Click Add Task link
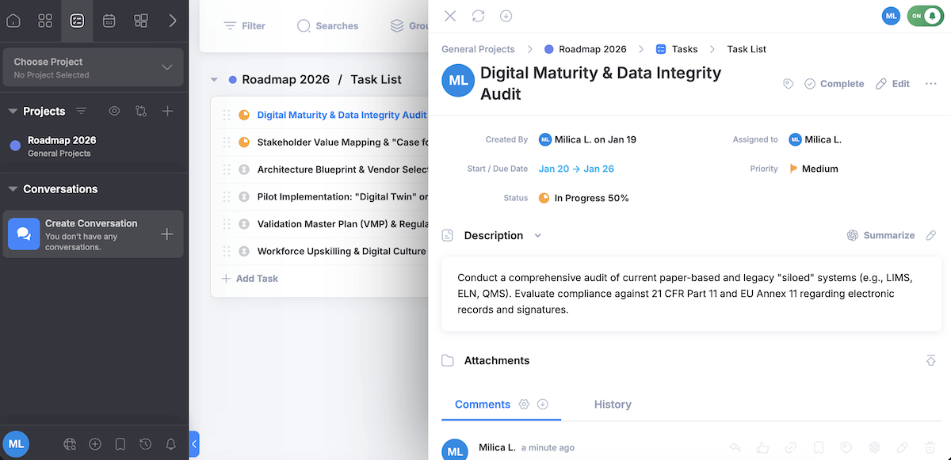Viewport: 951px width, 460px height. [x=250, y=279]
